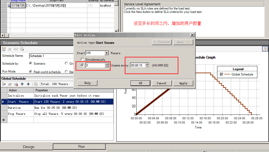Select the Stop Vusers action row
Screen dimensions: 269x152
coord(57,114)
